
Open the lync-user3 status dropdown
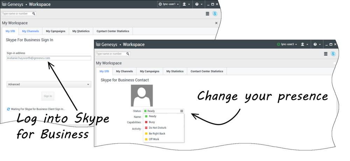(x=287, y=44)
